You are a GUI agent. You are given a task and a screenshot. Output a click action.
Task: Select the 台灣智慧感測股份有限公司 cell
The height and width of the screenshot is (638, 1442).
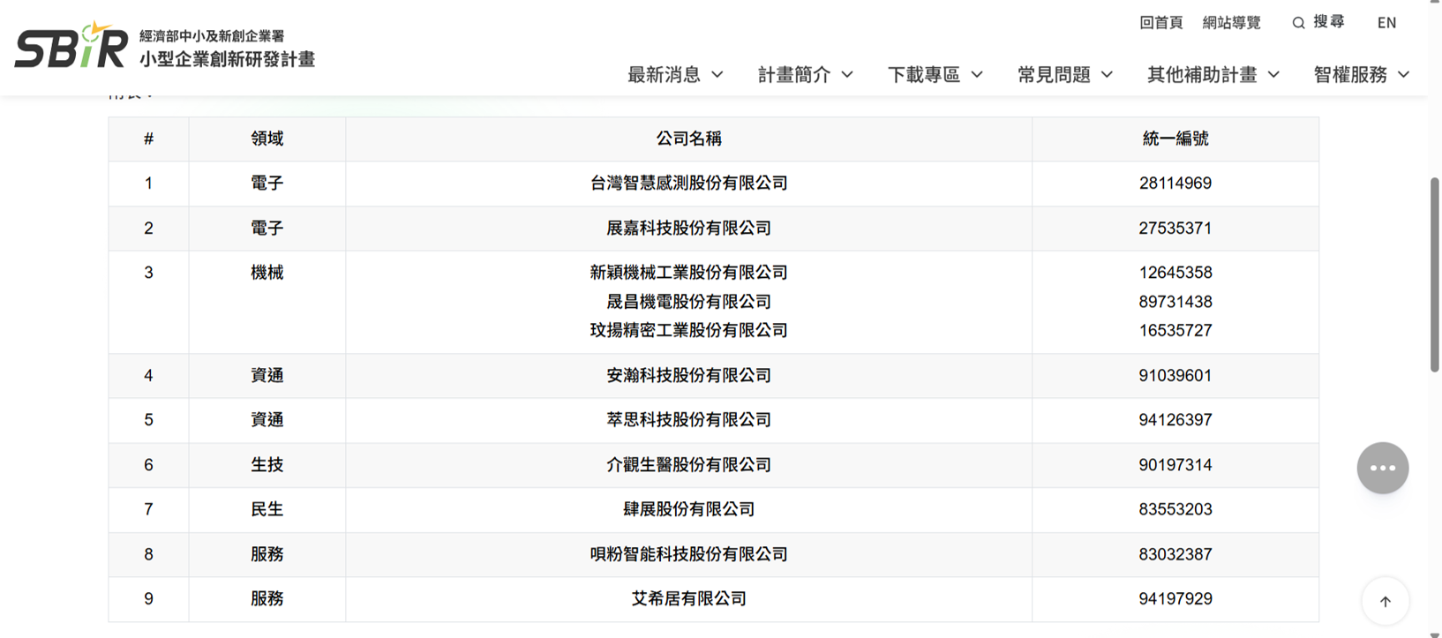688,184
